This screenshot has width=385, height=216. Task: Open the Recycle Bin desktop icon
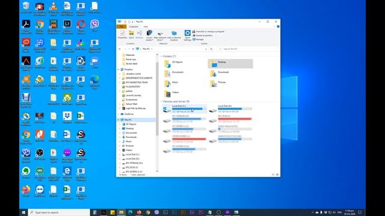(x=26, y=8)
